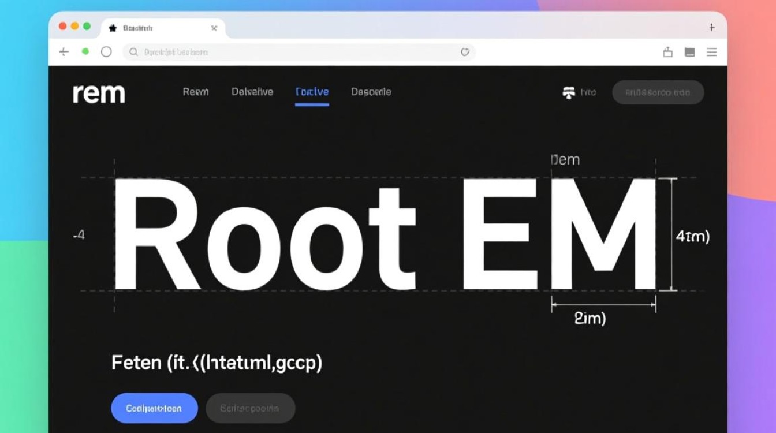Click the '1em' label above heading
This screenshot has width=776, height=433.
pos(565,160)
